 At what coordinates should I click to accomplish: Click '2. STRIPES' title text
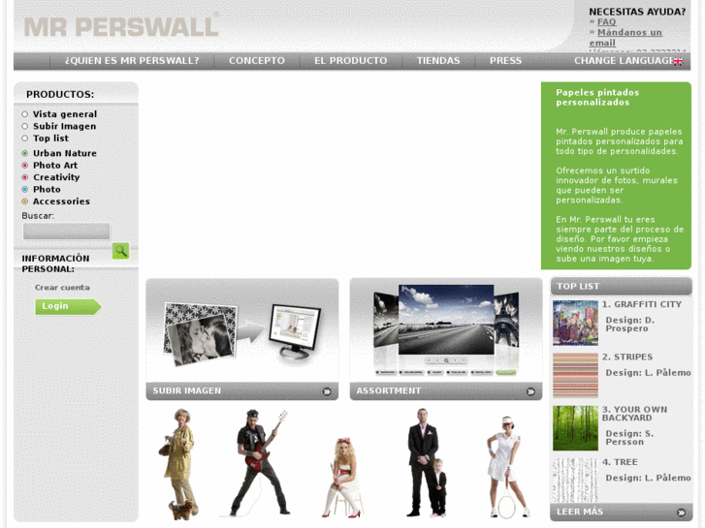(x=627, y=357)
